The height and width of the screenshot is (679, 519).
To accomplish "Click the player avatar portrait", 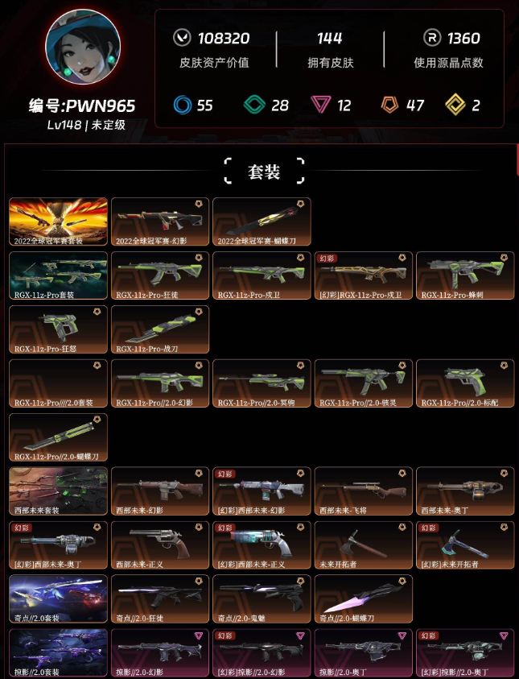I will (x=83, y=48).
